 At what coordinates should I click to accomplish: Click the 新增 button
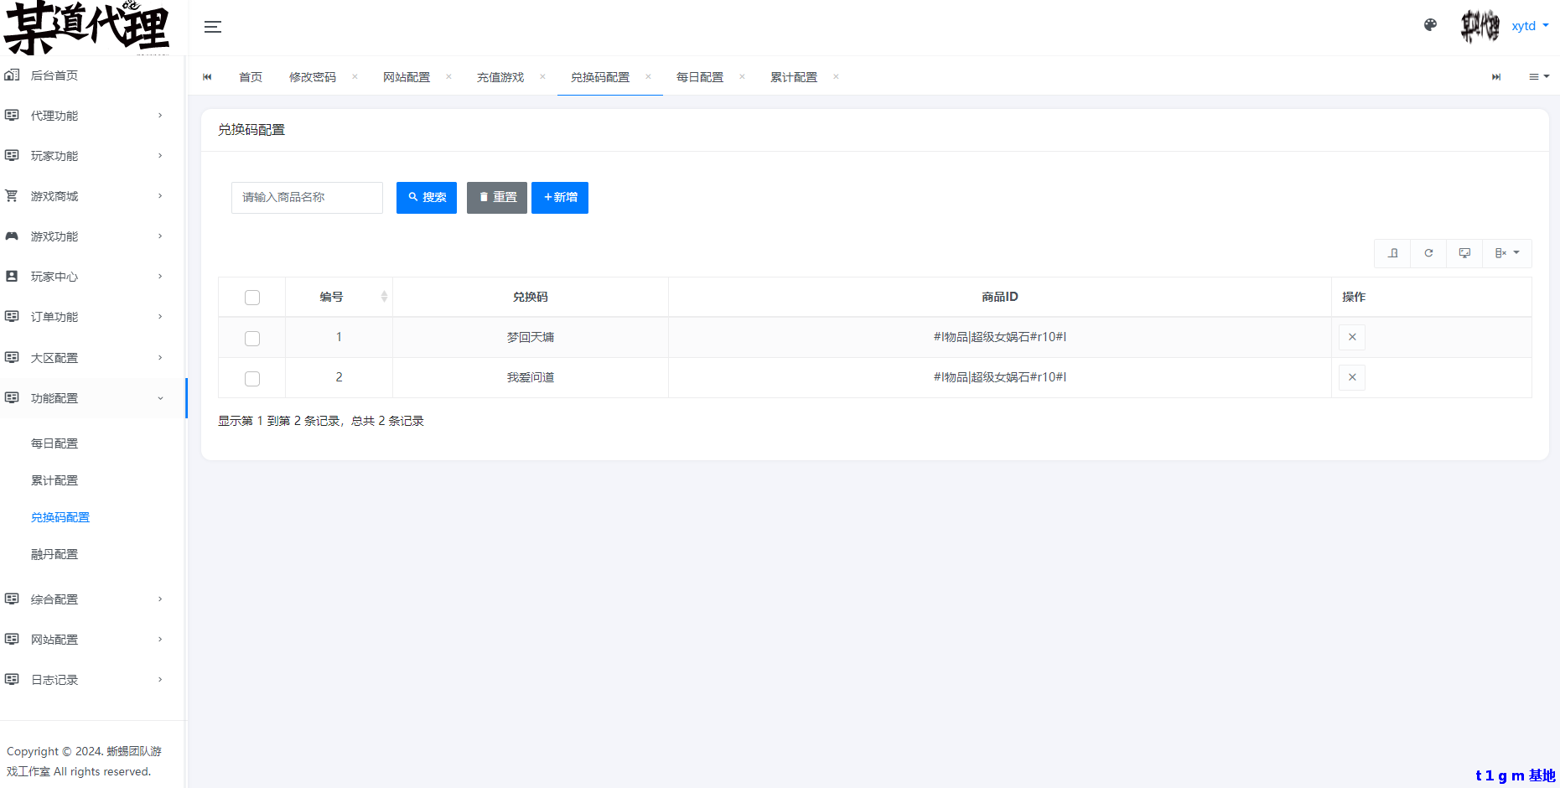click(x=559, y=198)
